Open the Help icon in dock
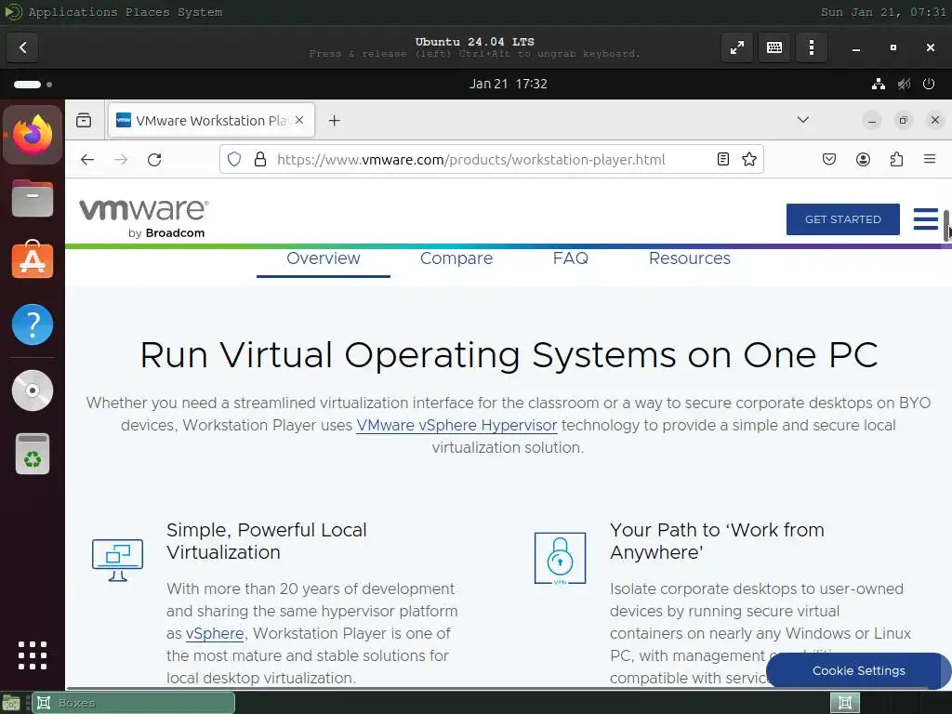The image size is (952, 714). (x=33, y=324)
